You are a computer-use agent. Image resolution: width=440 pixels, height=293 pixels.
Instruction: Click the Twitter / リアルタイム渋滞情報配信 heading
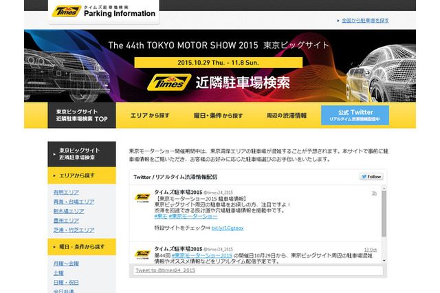click(175, 177)
